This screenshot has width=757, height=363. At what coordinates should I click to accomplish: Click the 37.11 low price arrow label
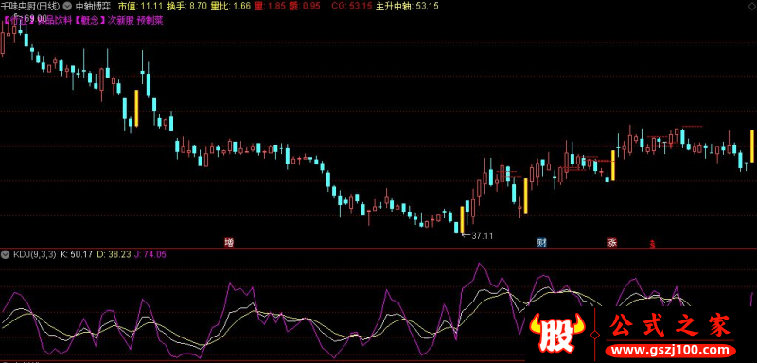[x=478, y=235]
